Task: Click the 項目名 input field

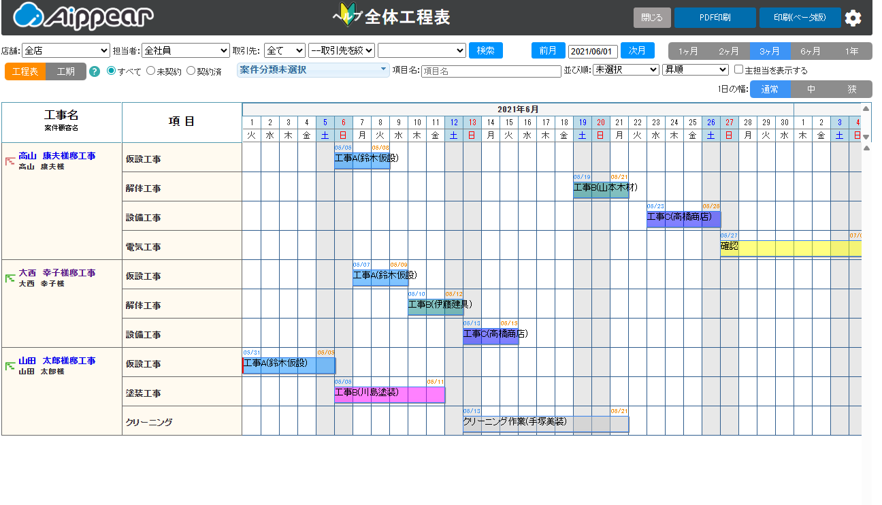Action: (491, 71)
